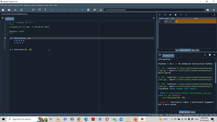217x122 pixels.
Task: Stop debugging with blue square icon
Action: coord(82,10)
